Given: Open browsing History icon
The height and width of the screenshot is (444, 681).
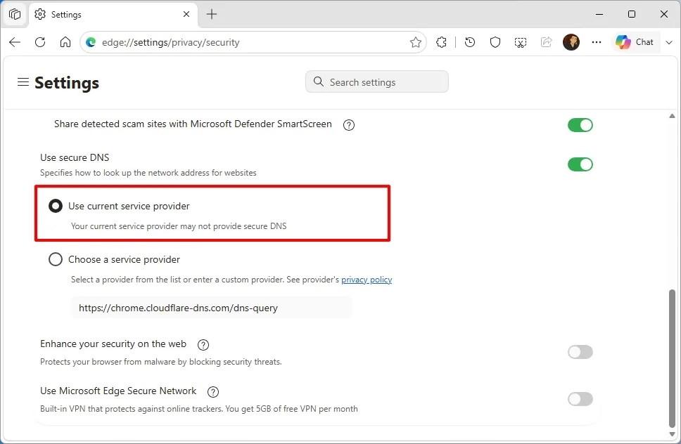Looking at the screenshot, I should pyautogui.click(x=470, y=42).
